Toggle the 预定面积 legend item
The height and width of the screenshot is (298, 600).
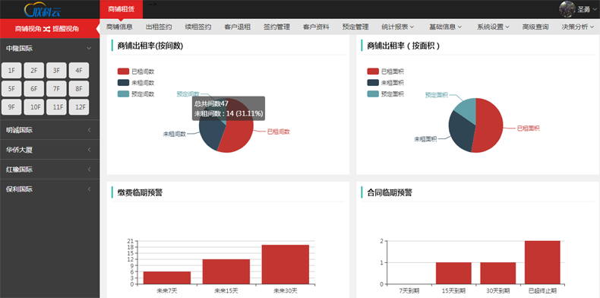[x=385, y=94]
